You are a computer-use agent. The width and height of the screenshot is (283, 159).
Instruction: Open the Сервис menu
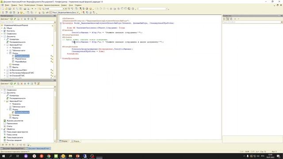pyautogui.click(x=64, y=5)
